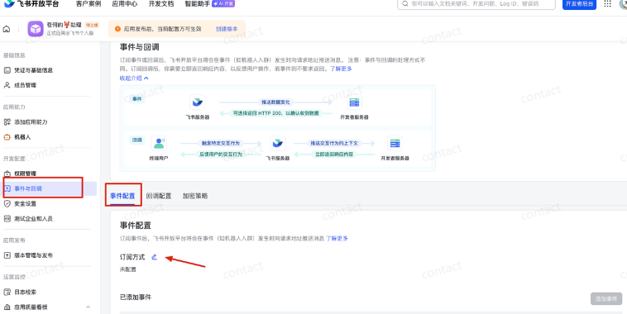
Task: Edit 订阅方式 with pencil icon
Action: [155, 257]
